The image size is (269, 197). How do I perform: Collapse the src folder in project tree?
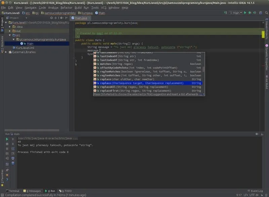[10, 35]
